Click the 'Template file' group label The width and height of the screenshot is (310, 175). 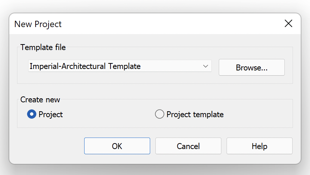[x=43, y=47]
